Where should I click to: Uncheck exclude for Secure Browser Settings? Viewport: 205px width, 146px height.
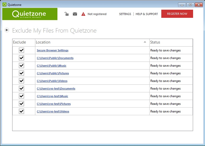click(x=21, y=50)
